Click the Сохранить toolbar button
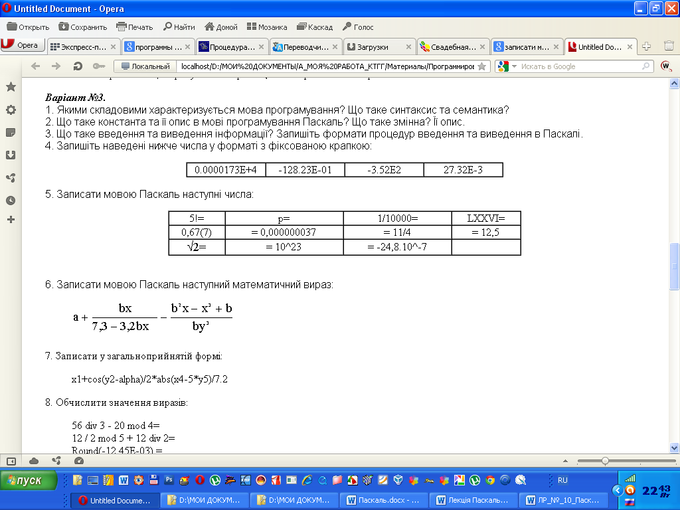 click(x=83, y=27)
